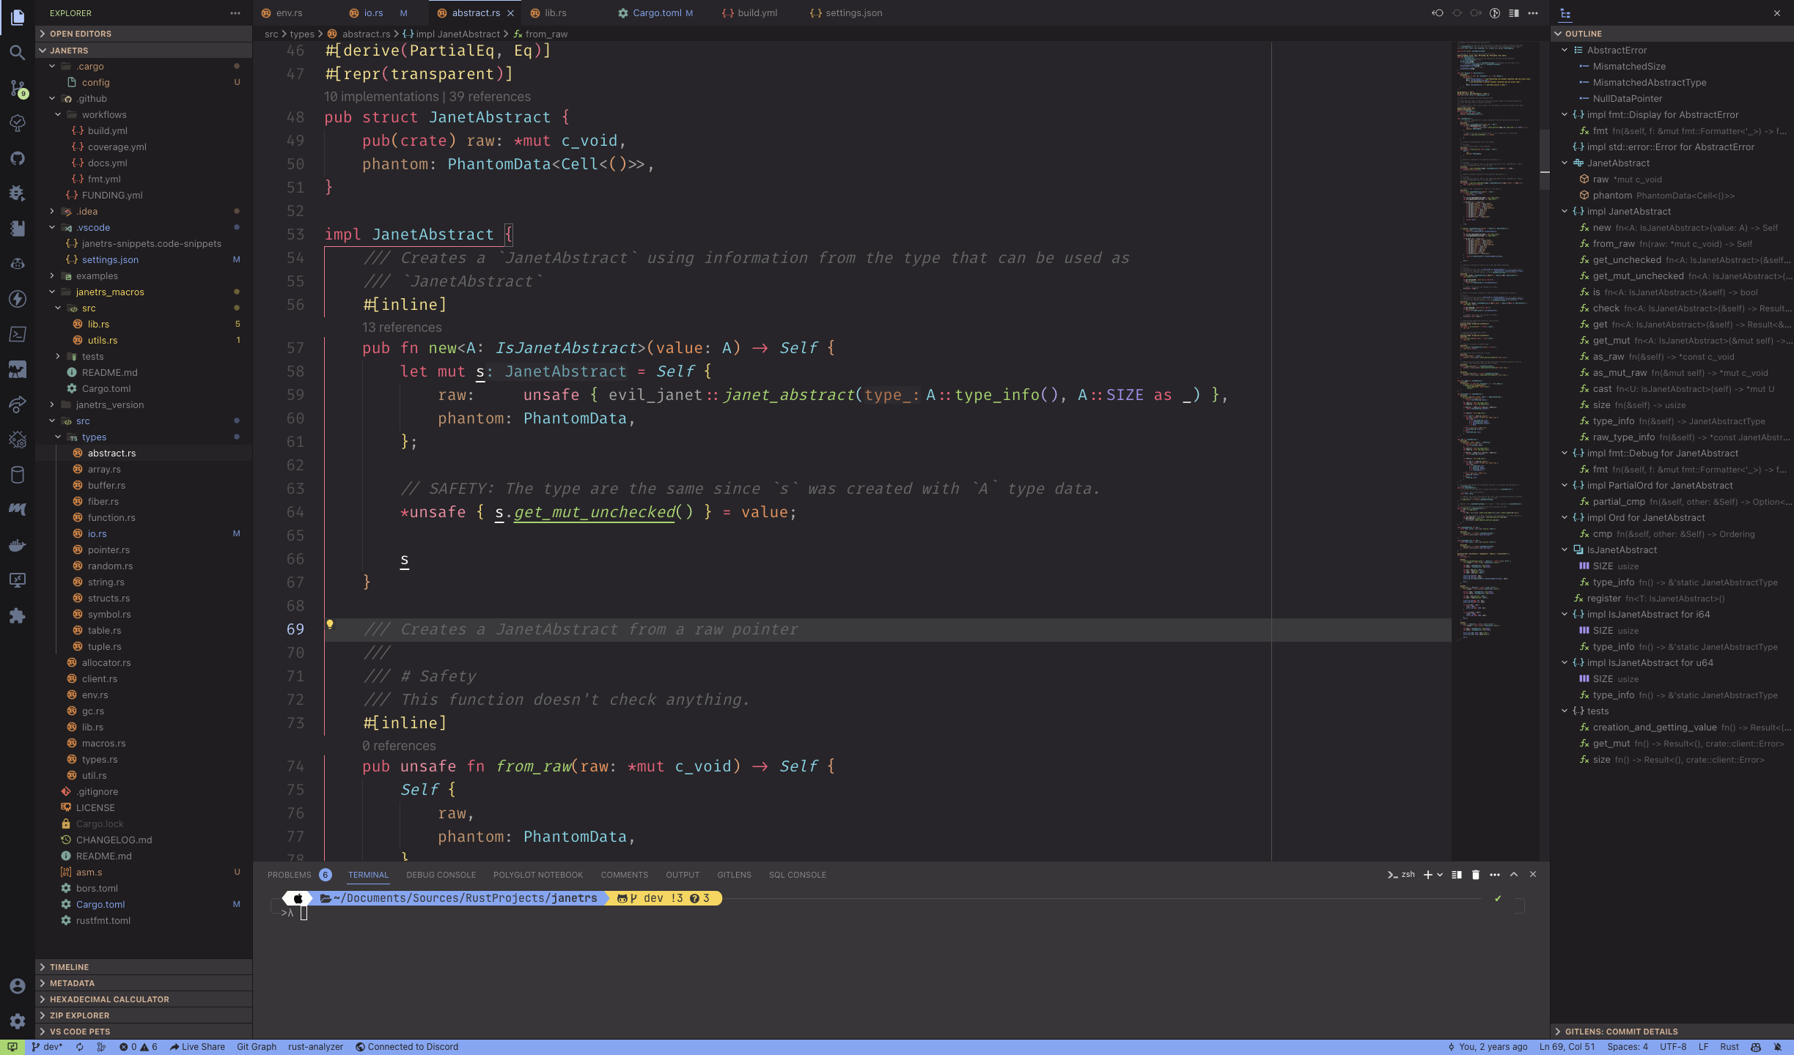The width and height of the screenshot is (1794, 1055).
Task: Switch to the PROBLEMS panel tab
Action: (290, 875)
